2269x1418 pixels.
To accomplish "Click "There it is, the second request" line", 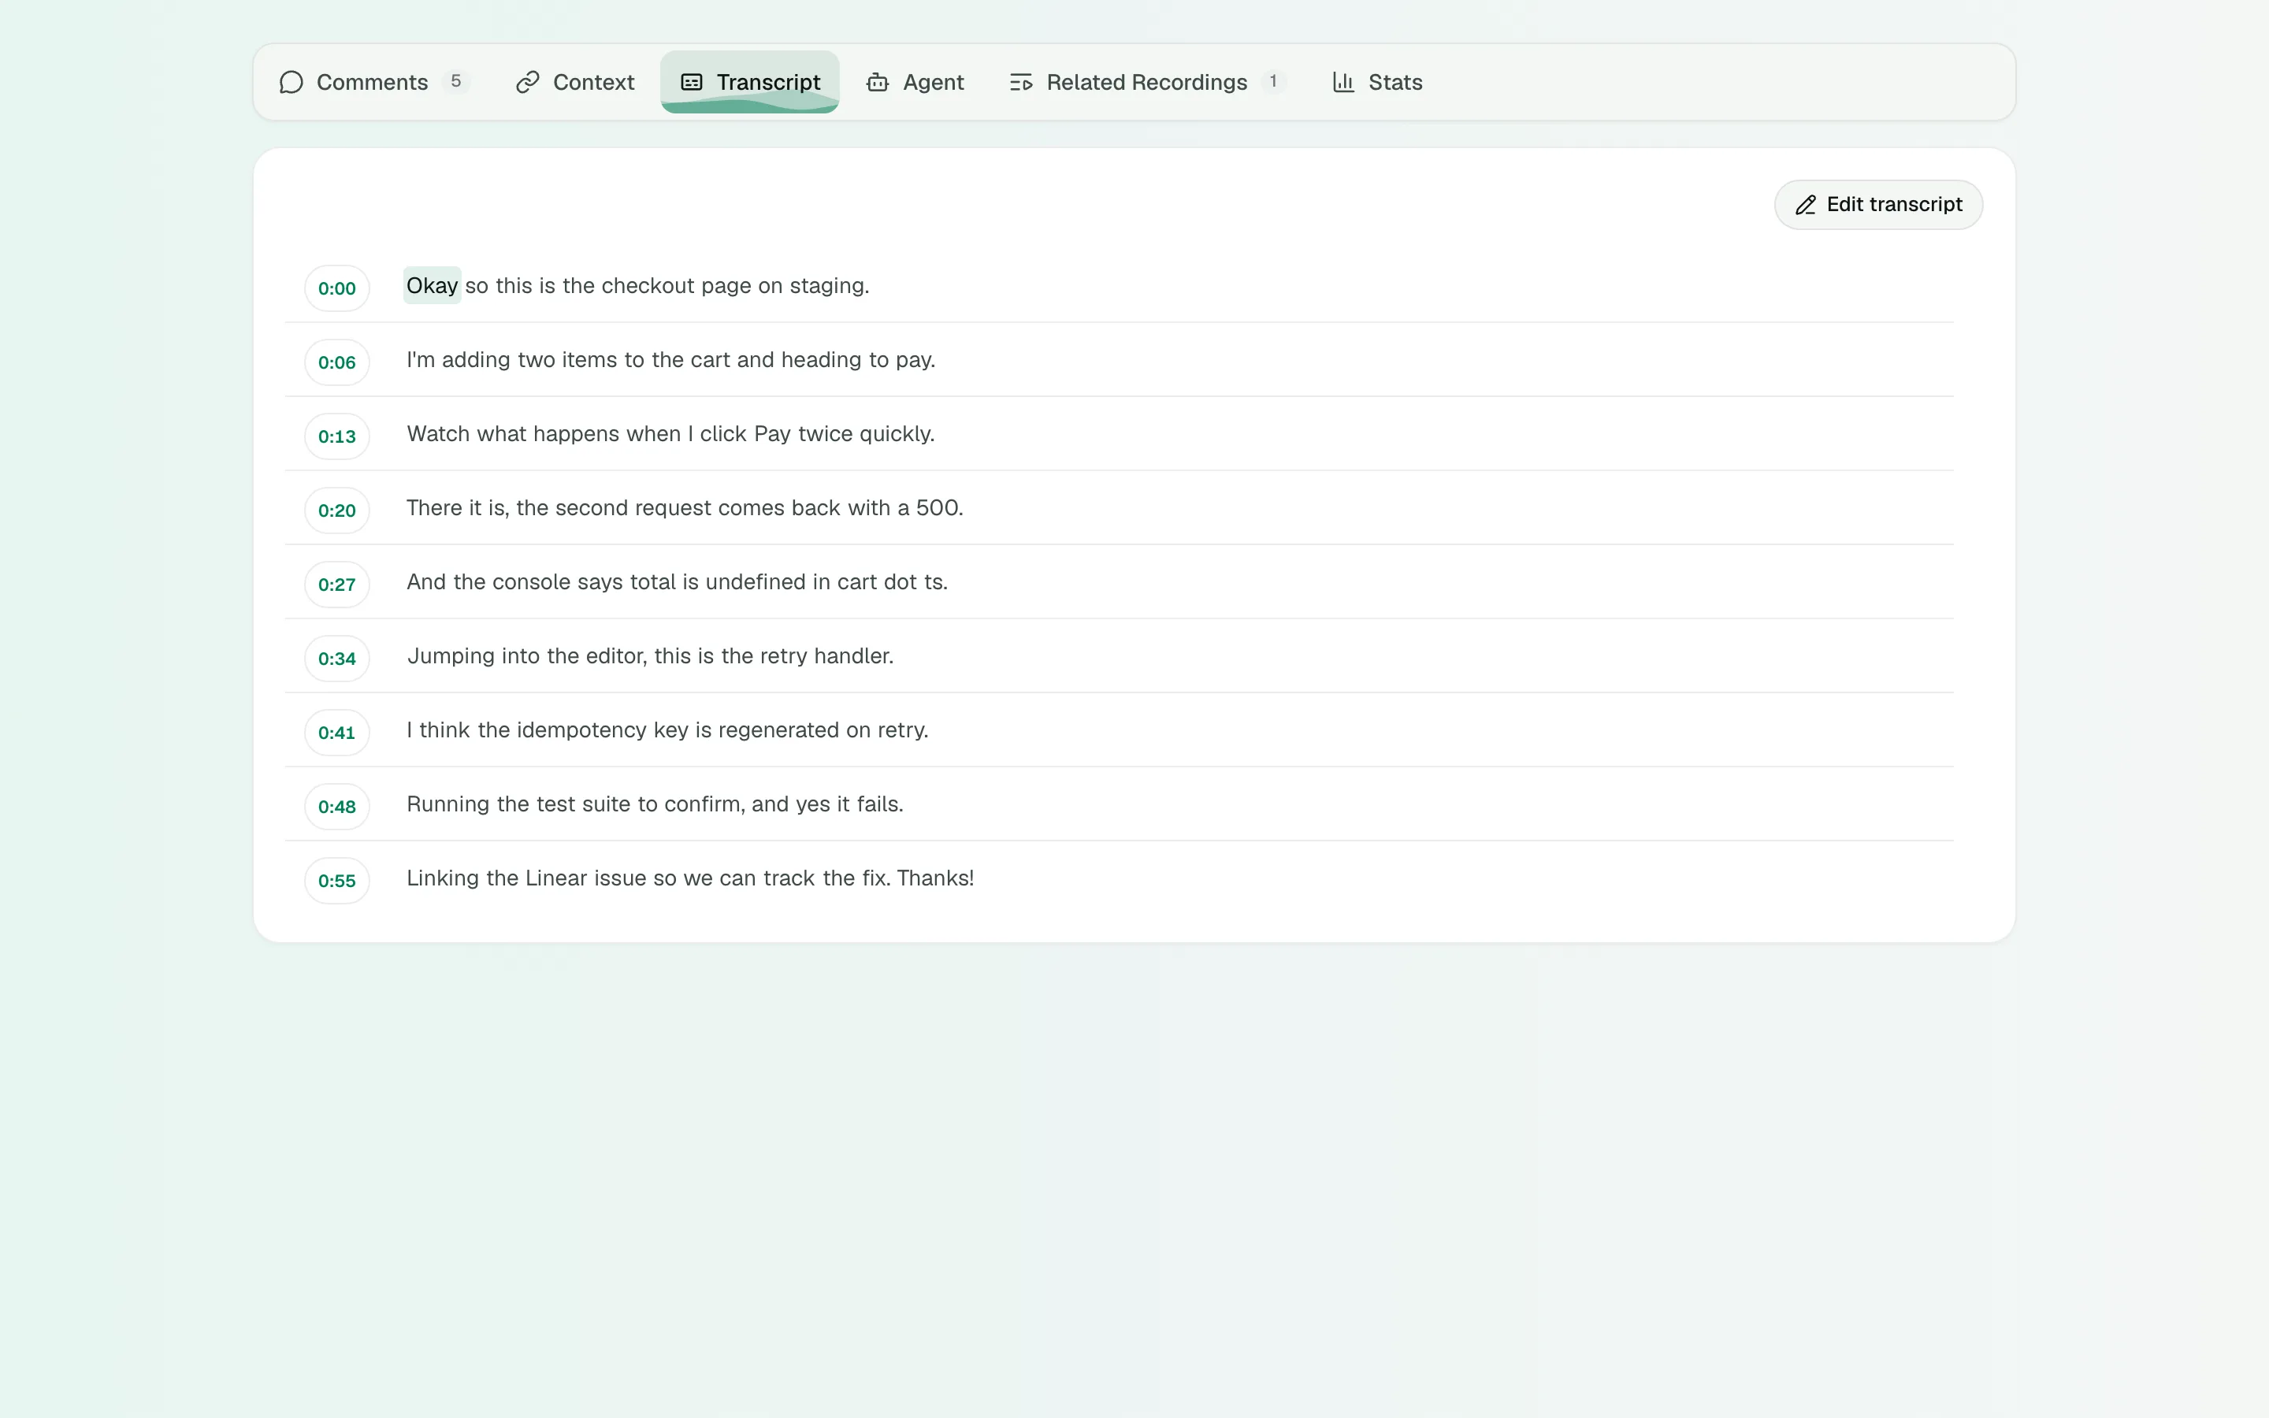I will click(685, 508).
